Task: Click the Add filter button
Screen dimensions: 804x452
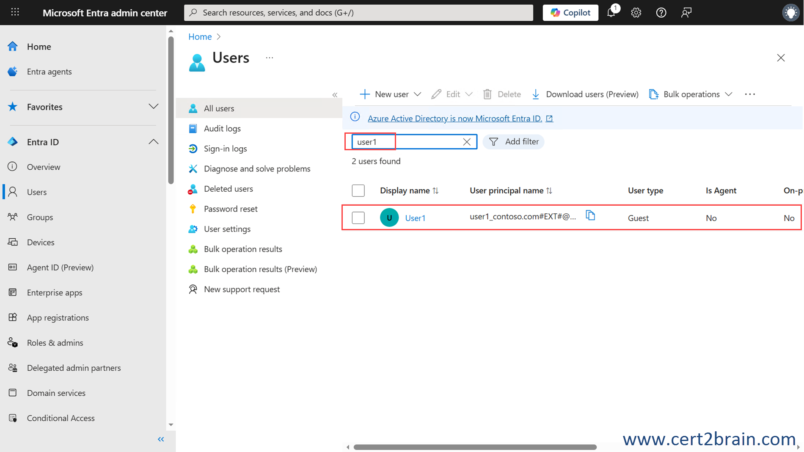Action: point(514,141)
